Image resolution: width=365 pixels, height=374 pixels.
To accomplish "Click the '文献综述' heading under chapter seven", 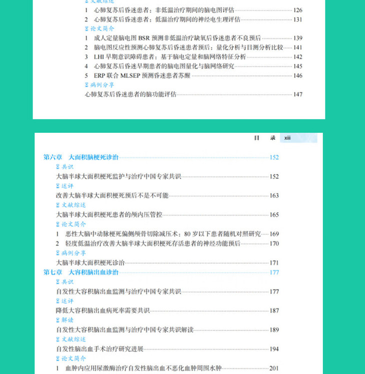I will tap(70, 340).
